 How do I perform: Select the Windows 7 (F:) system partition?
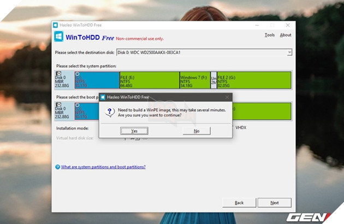(195, 80)
